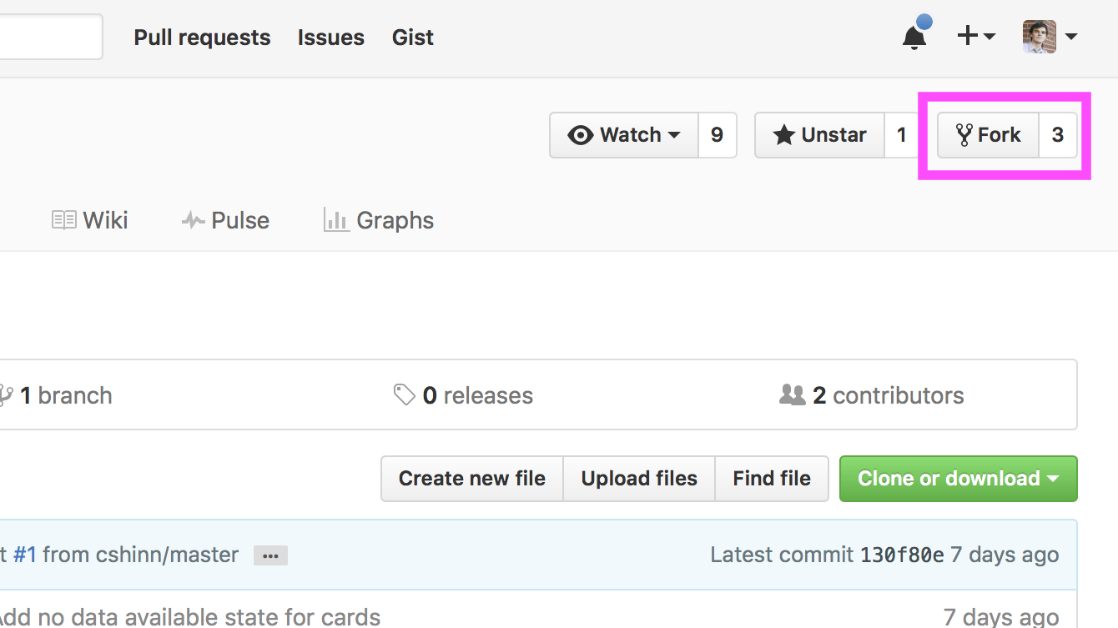Open the Clone or download dropdown
Viewport: 1118px width, 628px height.
958,478
